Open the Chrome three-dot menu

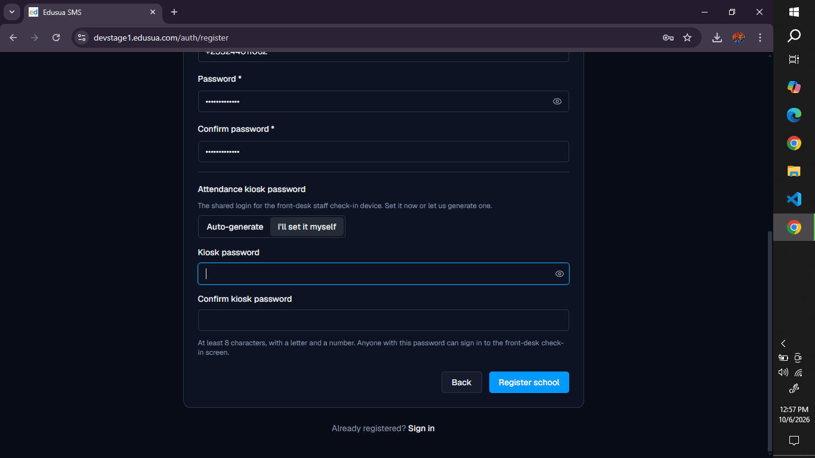pos(760,38)
